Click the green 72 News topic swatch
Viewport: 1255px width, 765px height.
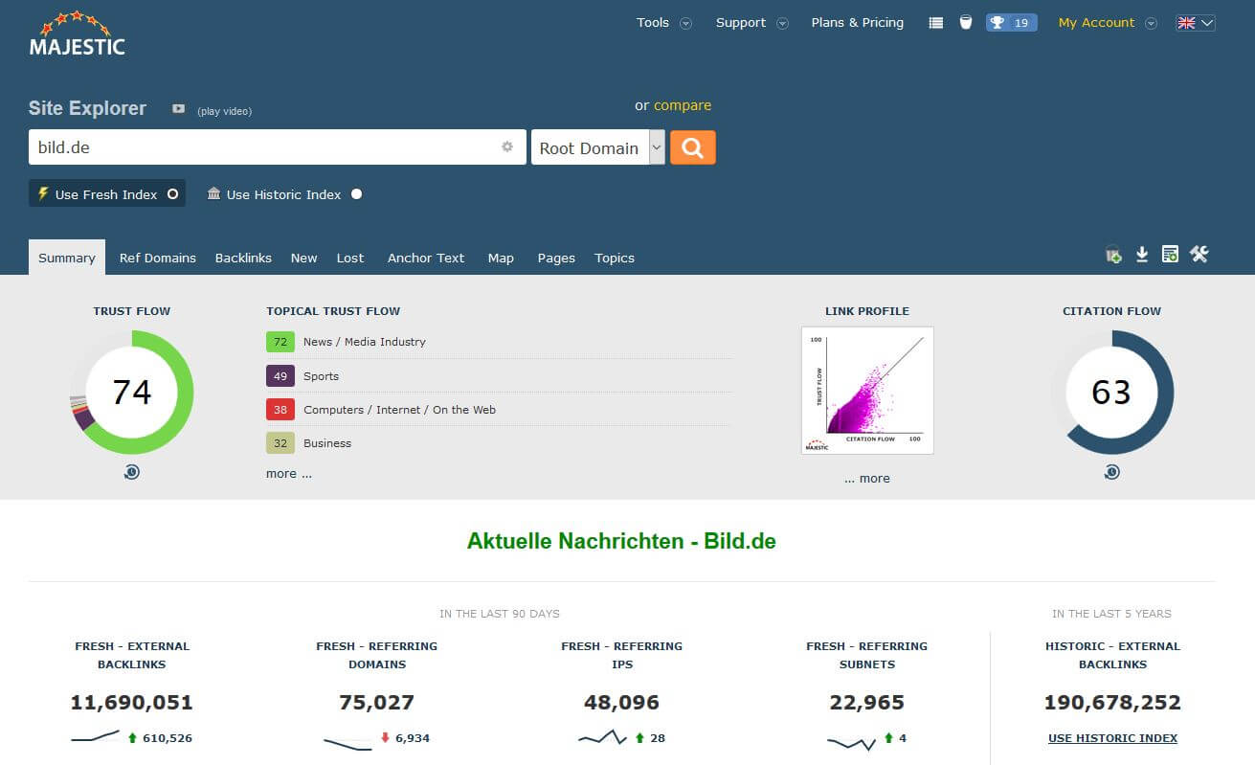pyautogui.click(x=280, y=342)
